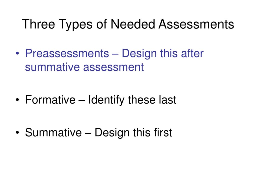Click the blue word "Preassessments"
Viewport: 256px width, 192px height.
(67, 53)
